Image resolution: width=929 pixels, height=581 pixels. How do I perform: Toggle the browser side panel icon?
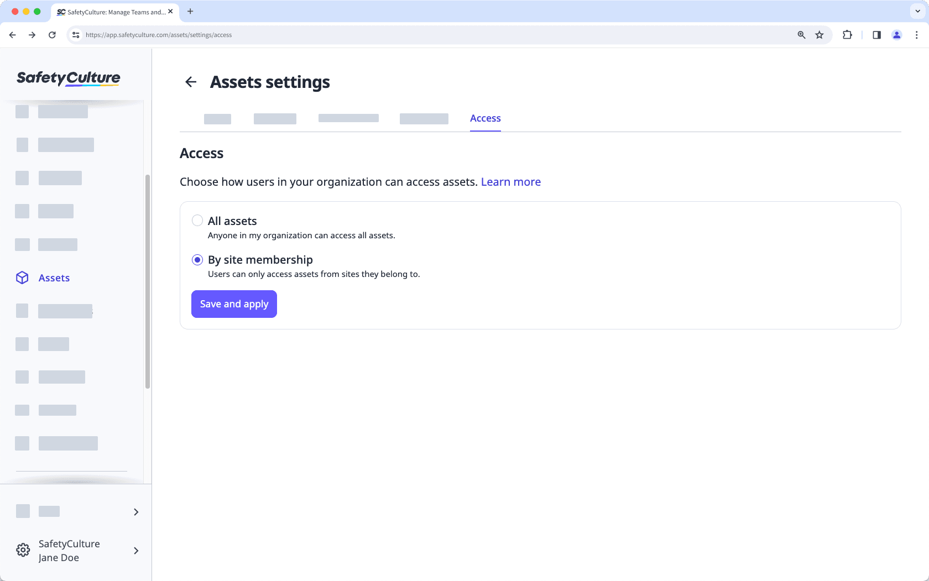click(x=876, y=34)
